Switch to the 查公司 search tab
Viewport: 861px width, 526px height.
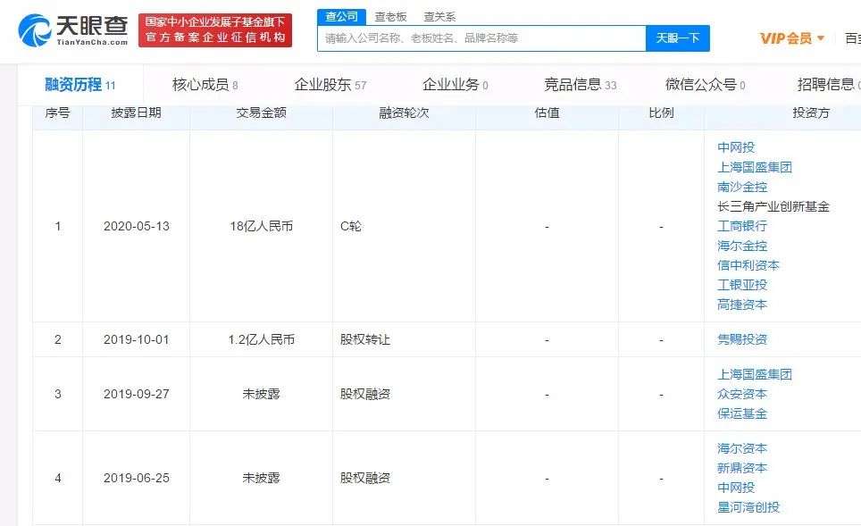(341, 17)
